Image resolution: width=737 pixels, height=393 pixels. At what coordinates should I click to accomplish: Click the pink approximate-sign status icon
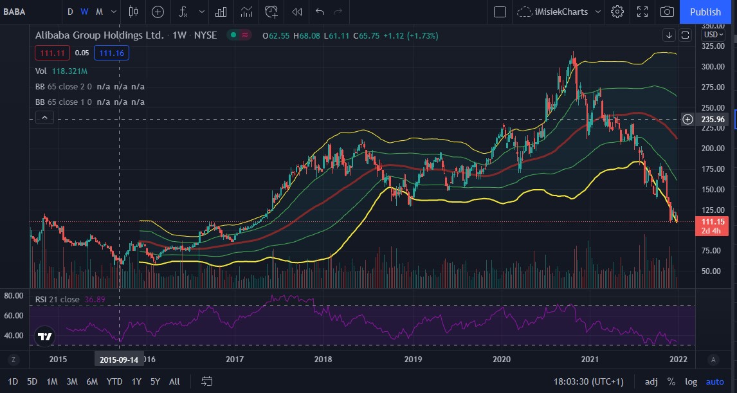245,35
